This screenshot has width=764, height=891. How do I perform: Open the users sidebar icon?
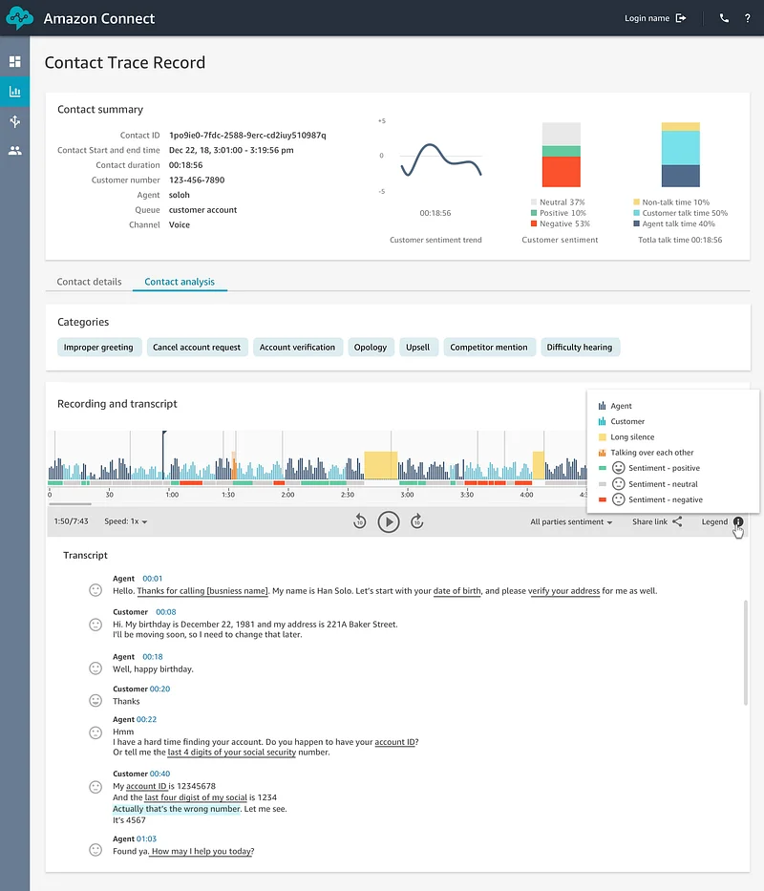pyautogui.click(x=14, y=151)
